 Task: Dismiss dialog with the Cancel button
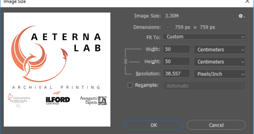216,125
